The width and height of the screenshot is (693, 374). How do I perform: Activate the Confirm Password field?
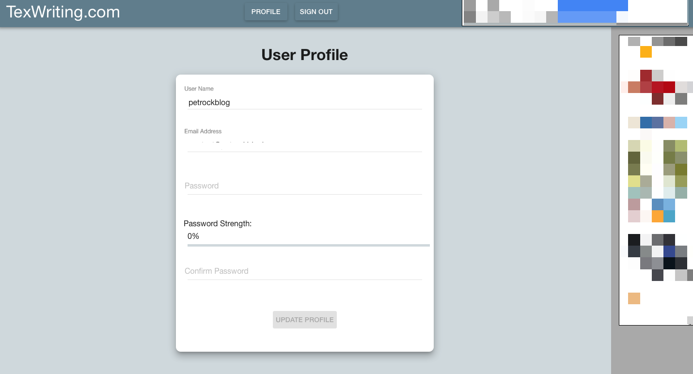305,271
